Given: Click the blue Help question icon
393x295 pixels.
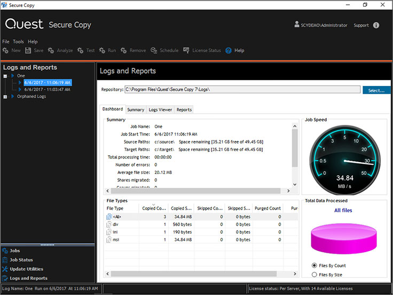Looking at the screenshot, I should point(229,51).
